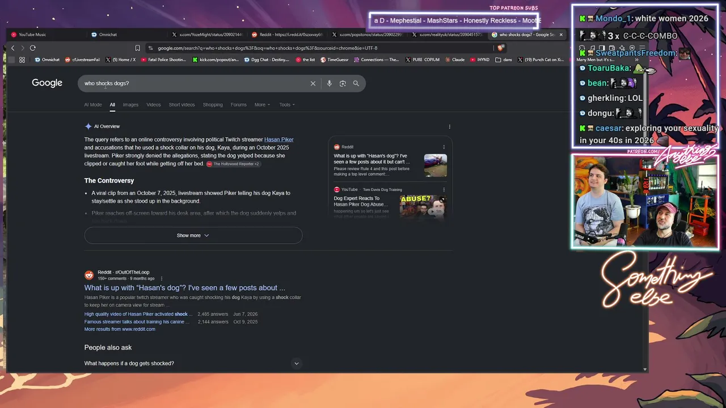Open 'What is up with Hasan's dog' result

[x=185, y=288]
